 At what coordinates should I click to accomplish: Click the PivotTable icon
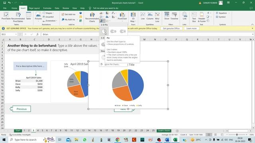coord(6,17)
